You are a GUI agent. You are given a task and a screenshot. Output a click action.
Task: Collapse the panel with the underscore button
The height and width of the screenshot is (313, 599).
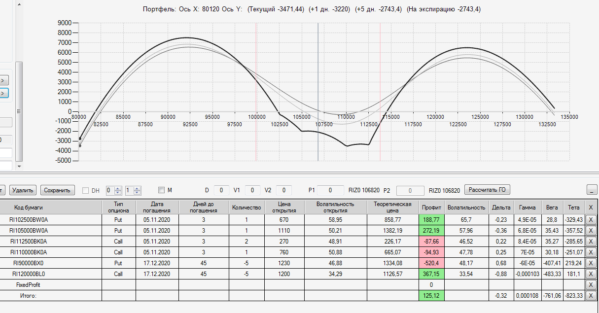pyautogui.click(x=592, y=190)
